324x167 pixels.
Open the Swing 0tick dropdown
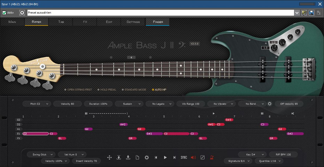tap(41, 155)
